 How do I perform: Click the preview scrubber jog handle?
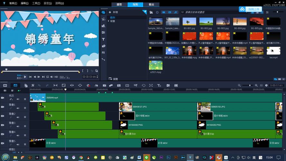pos(6,70)
